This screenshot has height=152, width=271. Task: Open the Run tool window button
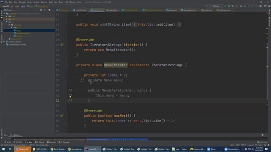pos(28,142)
